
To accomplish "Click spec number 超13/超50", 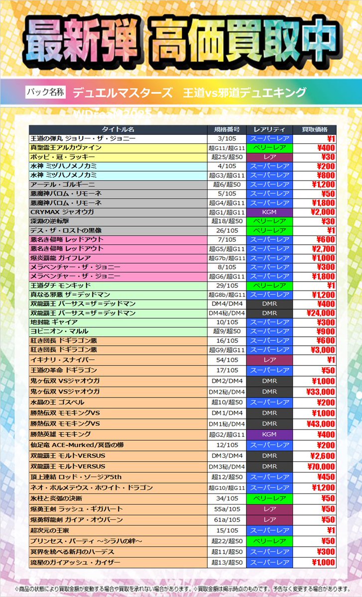I will pos(227,563).
